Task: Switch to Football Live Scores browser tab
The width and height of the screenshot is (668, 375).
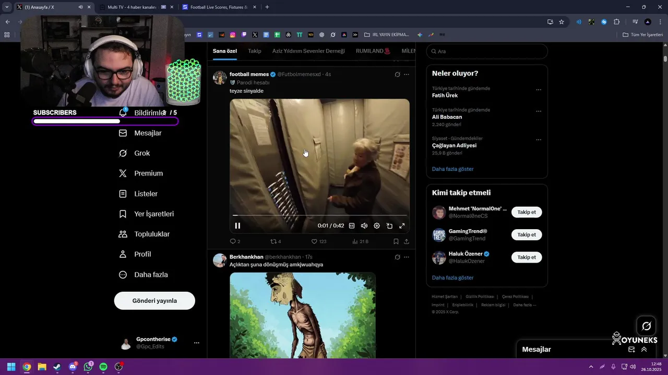Action: click(219, 7)
